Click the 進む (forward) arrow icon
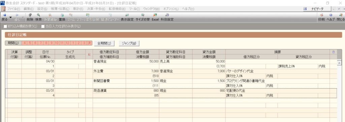The width and height of the screenshot is (345, 122). (17, 15)
